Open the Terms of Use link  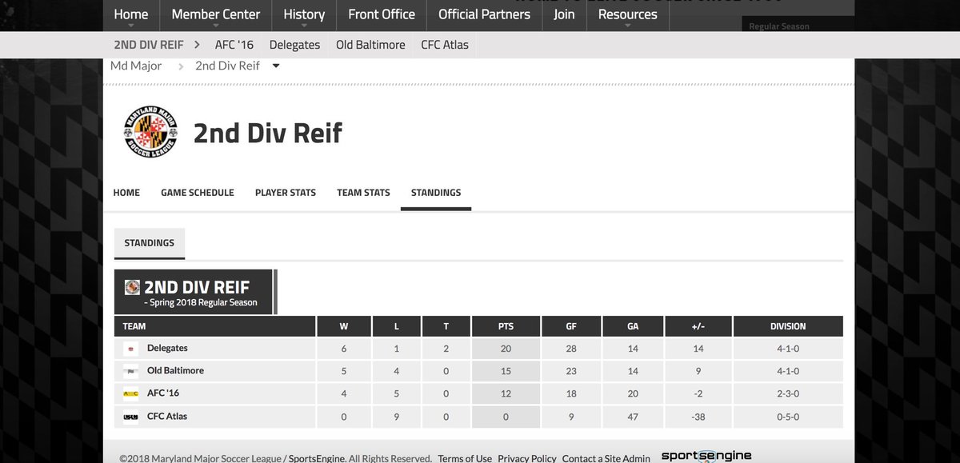pos(465,459)
